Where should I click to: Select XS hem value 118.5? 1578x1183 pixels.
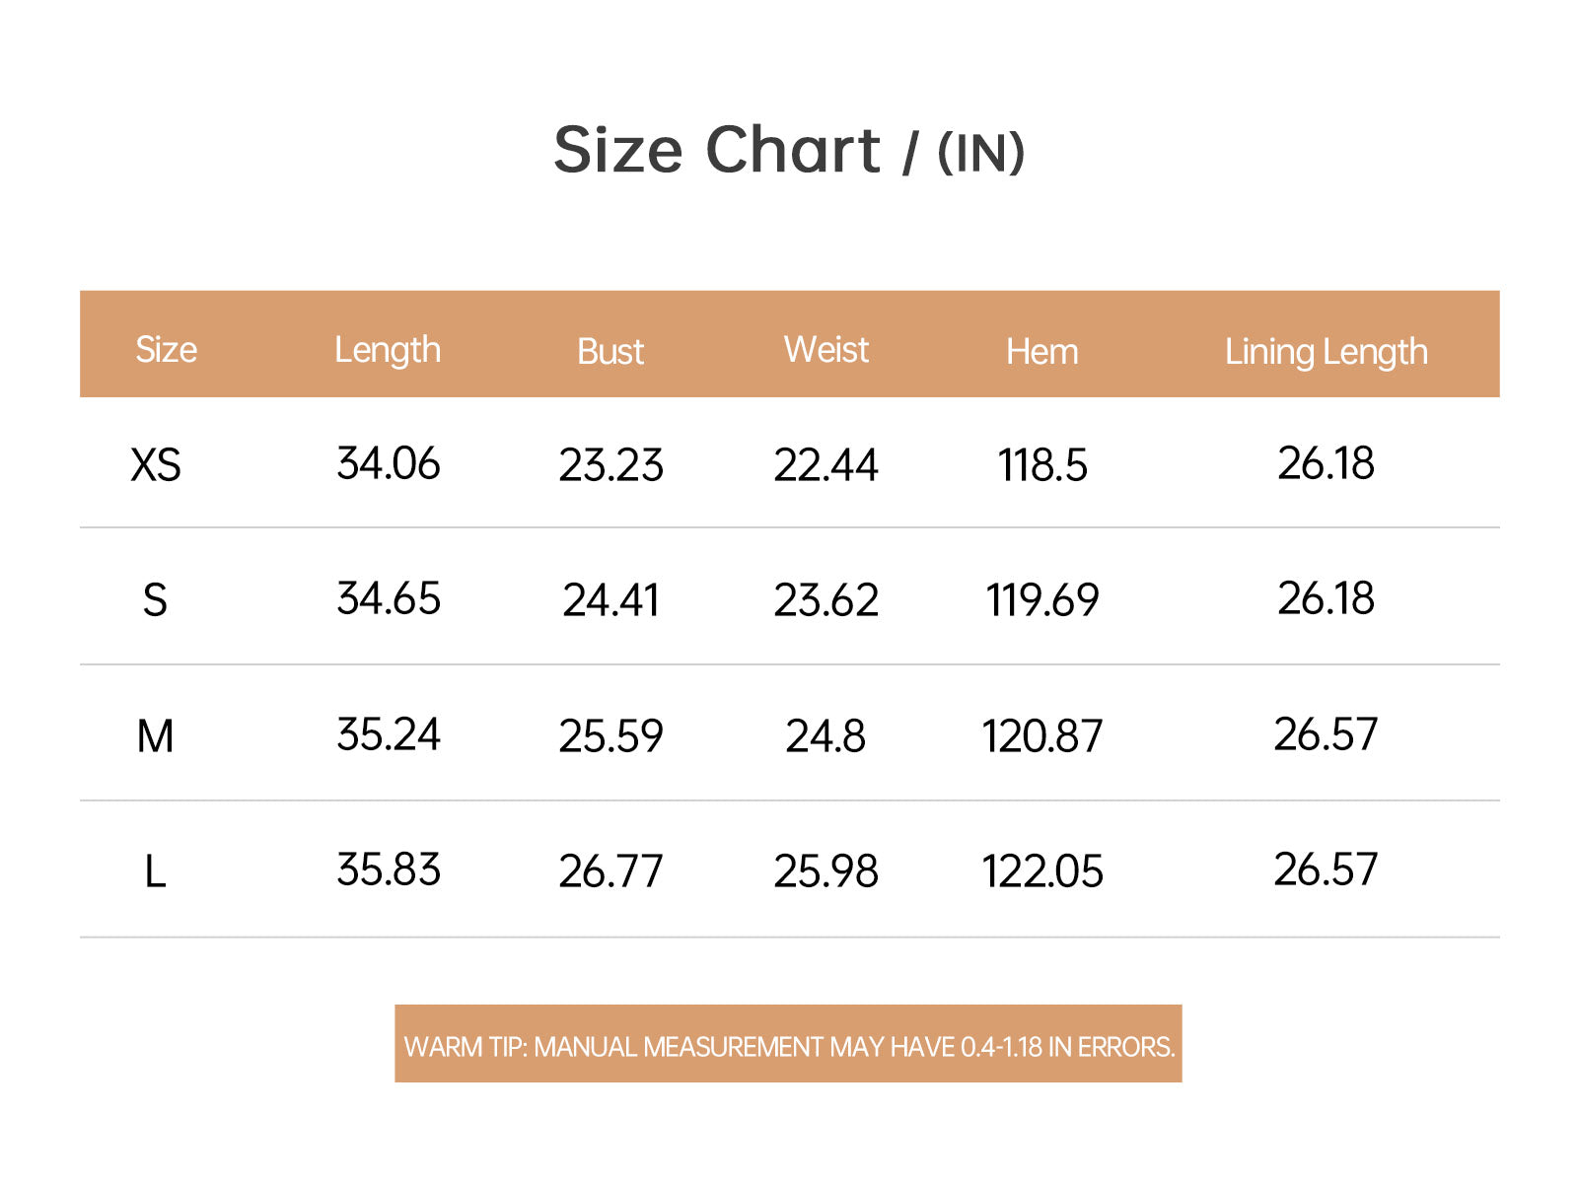click(x=1042, y=465)
